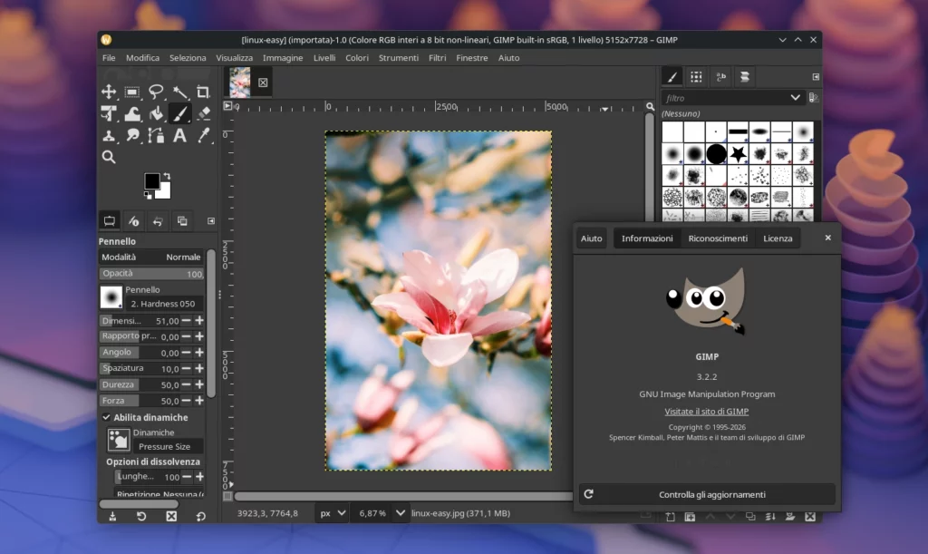Select the Zoom tool in the toolbox
This screenshot has width=928, height=554.
pos(109,156)
